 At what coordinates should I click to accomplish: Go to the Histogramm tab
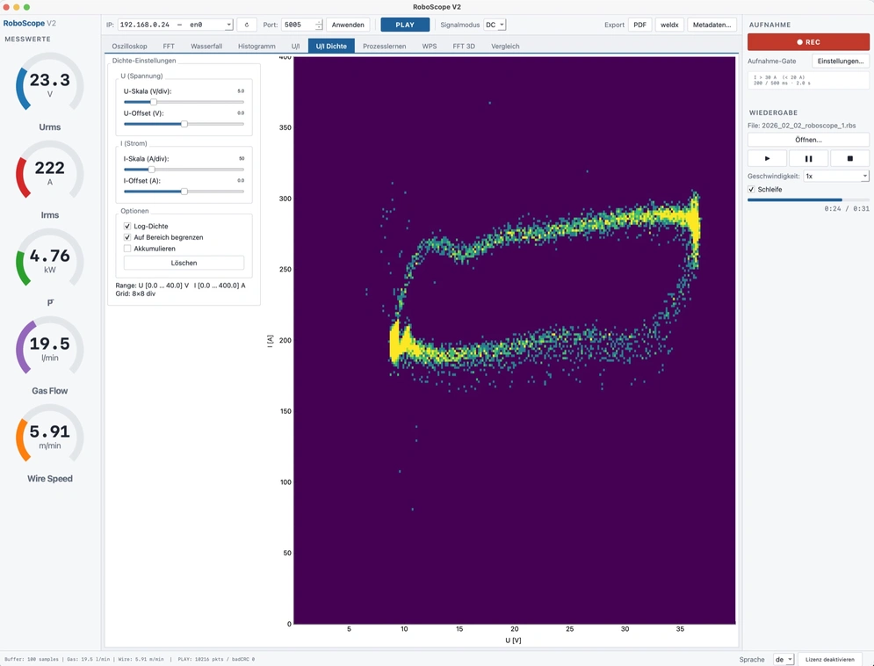point(256,47)
